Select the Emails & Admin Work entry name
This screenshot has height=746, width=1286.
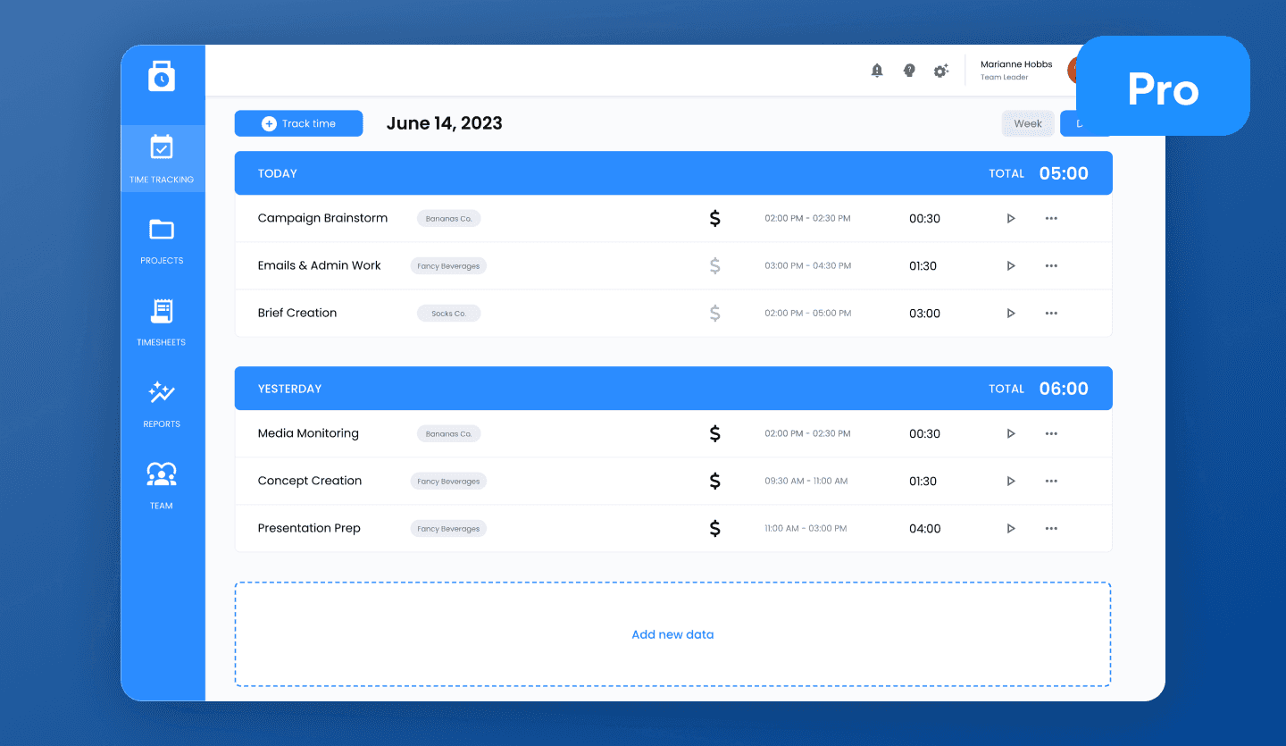[319, 265]
